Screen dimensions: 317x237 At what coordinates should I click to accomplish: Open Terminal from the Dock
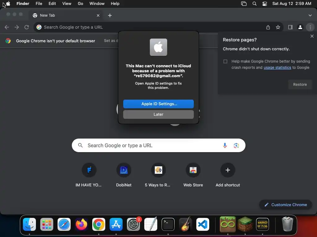[168, 224]
